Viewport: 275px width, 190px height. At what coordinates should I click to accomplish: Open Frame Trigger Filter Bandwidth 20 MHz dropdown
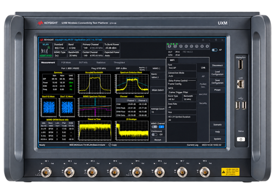coord(190,98)
